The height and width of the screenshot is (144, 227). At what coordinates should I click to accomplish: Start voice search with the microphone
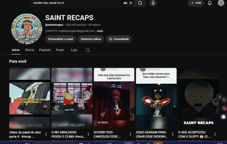[153, 3]
